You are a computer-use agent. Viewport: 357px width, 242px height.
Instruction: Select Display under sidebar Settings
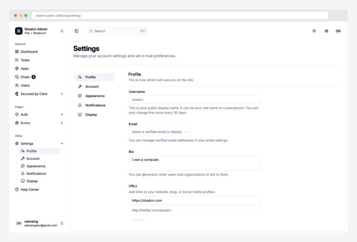[x=40, y=181]
